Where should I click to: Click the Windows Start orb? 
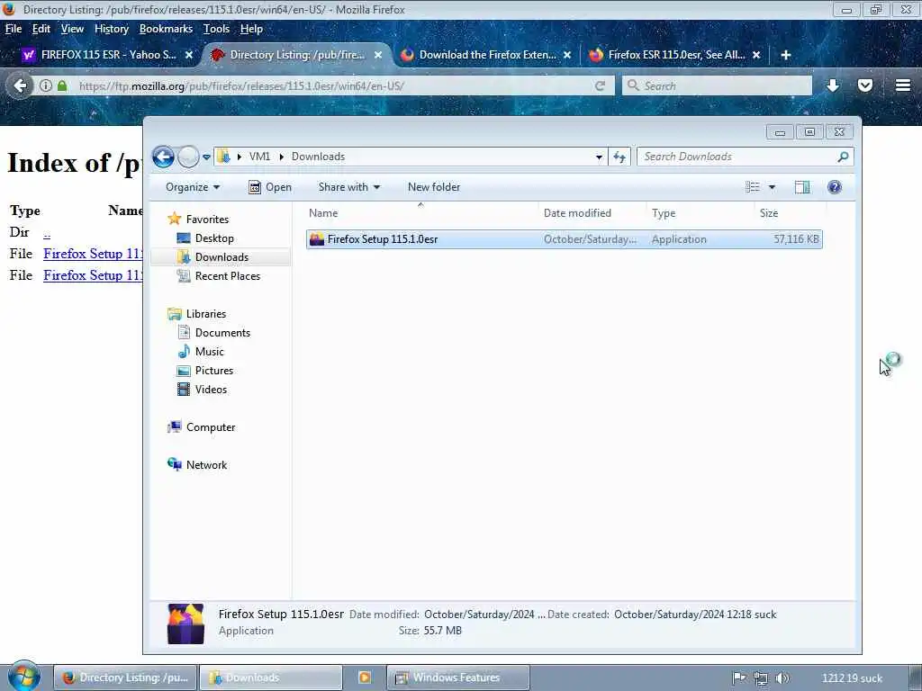[23, 677]
